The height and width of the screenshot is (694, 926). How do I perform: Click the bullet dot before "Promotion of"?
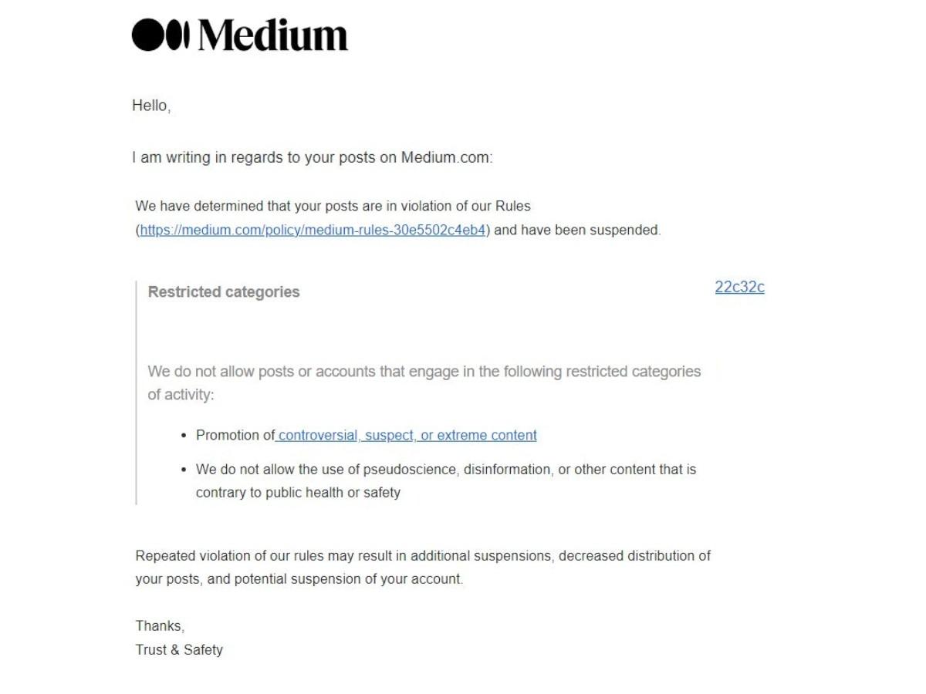pos(184,436)
